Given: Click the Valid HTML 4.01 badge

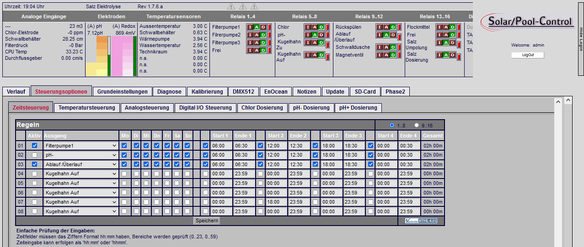Looking at the screenshot, I should click(x=421, y=221).
